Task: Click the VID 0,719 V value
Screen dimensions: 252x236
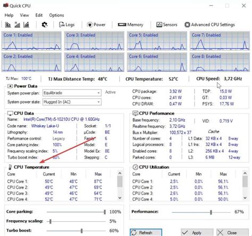Action: point(226,121)
